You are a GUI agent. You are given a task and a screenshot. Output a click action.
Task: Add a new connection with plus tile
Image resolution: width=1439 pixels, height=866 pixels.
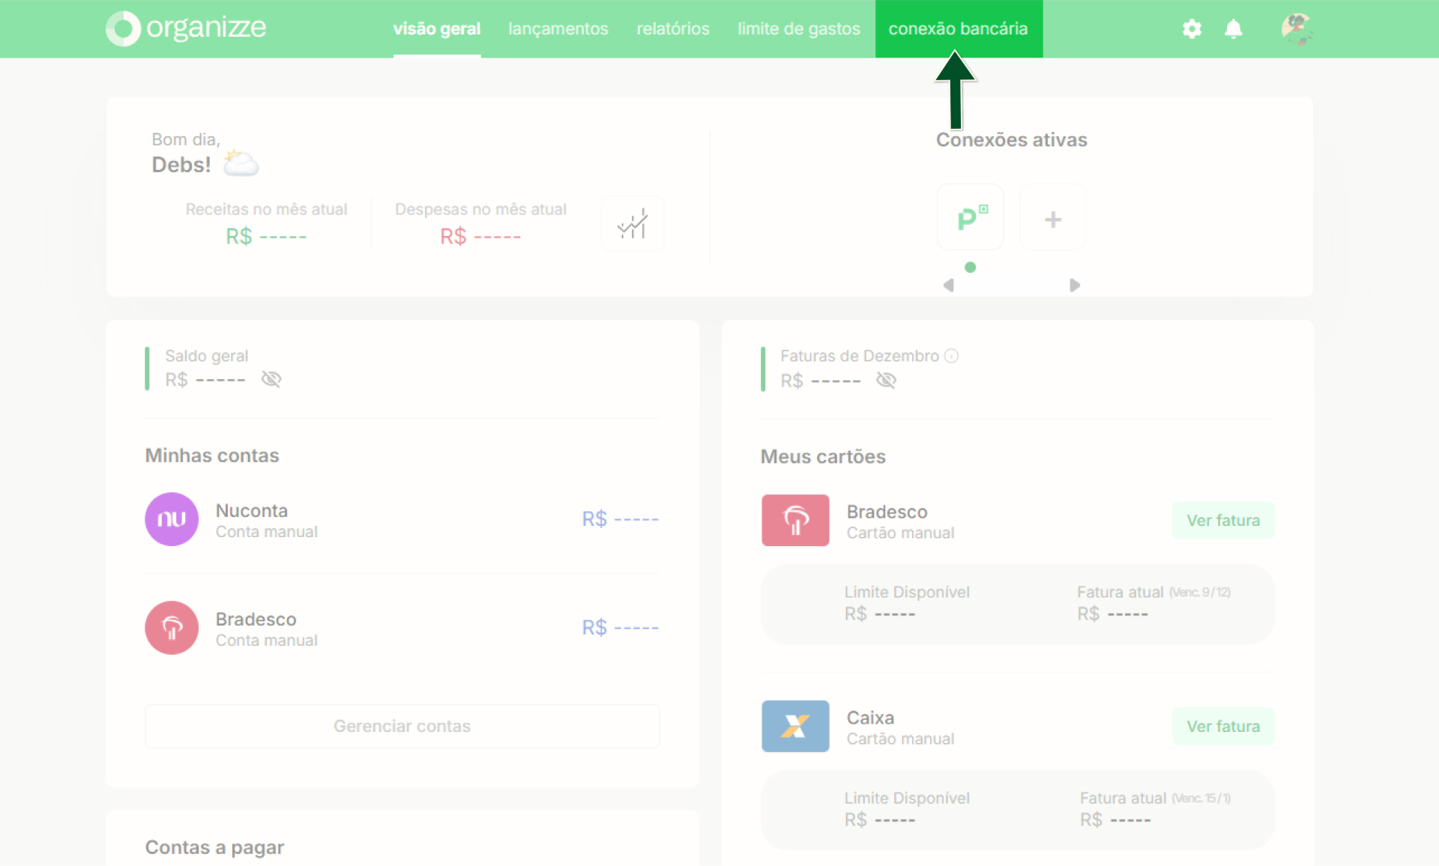coord(1053,218)
